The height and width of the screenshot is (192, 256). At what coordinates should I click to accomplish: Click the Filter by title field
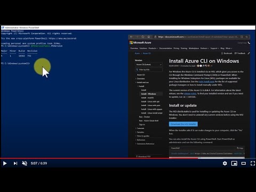pyautogui.click(x=149, y=70)
